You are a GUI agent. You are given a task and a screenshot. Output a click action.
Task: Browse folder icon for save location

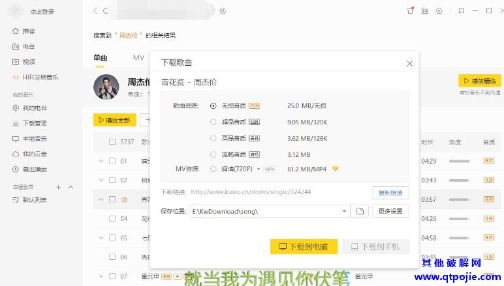coord(360,211)
